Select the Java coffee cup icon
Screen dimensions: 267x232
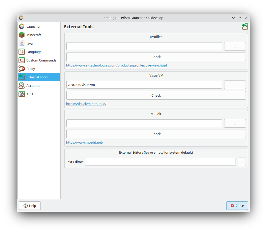[x=21, y=43]
